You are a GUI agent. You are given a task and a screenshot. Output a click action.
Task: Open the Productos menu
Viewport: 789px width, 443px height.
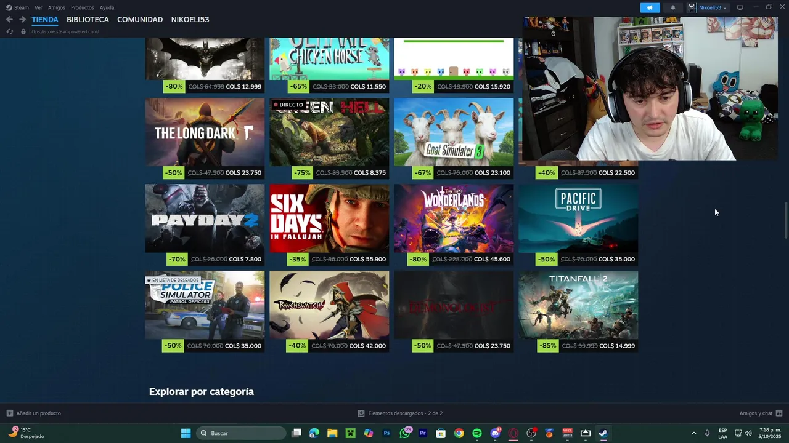pyautogui.click(x=82, y=7)
